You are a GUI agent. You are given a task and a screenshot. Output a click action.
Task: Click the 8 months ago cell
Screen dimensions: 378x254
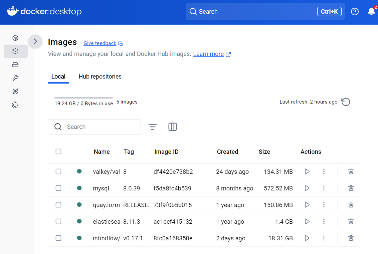pos(234,188)
